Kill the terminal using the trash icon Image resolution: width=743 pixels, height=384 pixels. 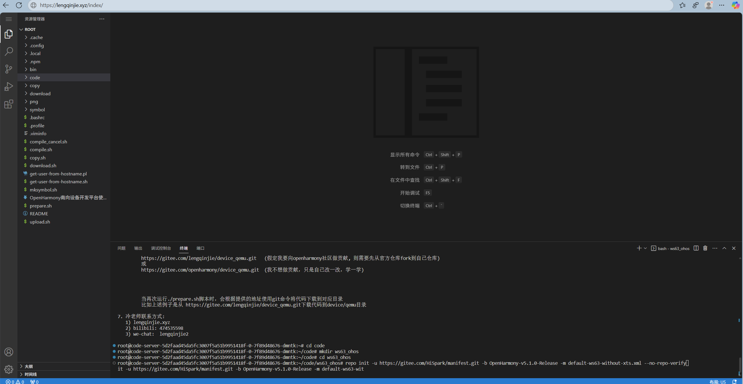coord(705,248)
